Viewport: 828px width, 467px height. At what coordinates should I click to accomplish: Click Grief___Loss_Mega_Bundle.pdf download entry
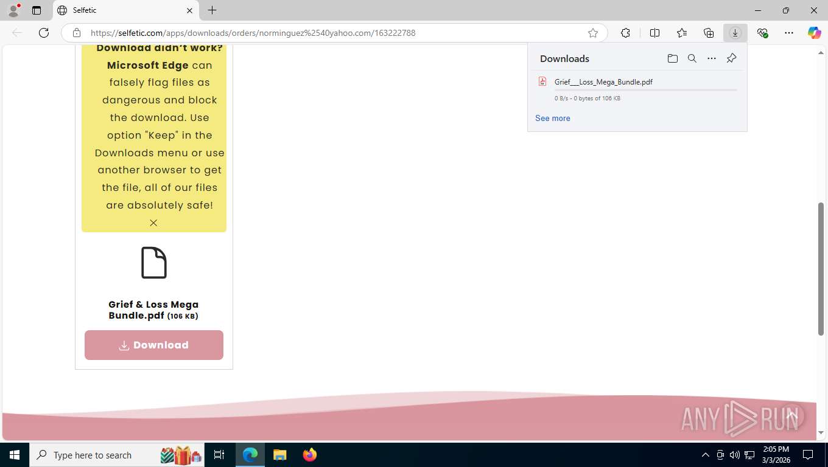(x=637, y=89)
